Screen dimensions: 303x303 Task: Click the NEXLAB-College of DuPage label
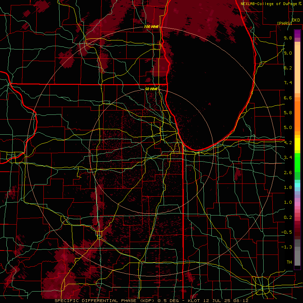269,4
